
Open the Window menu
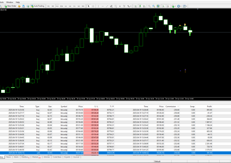pos(10,2)
